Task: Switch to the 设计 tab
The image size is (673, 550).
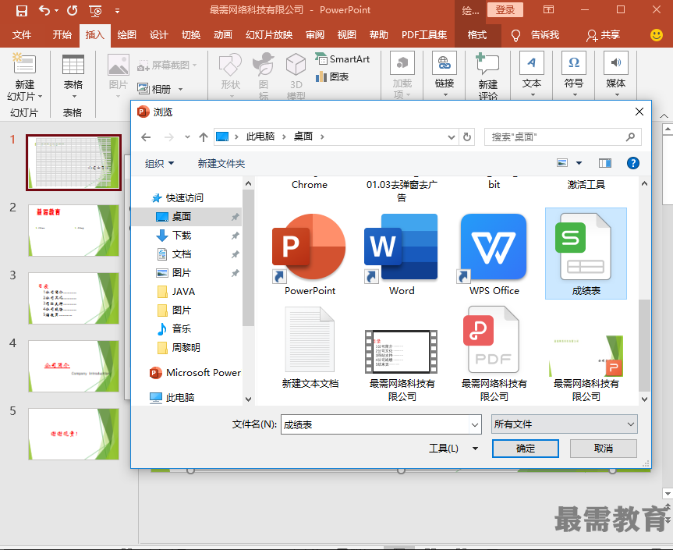Action: coord(159,35)
